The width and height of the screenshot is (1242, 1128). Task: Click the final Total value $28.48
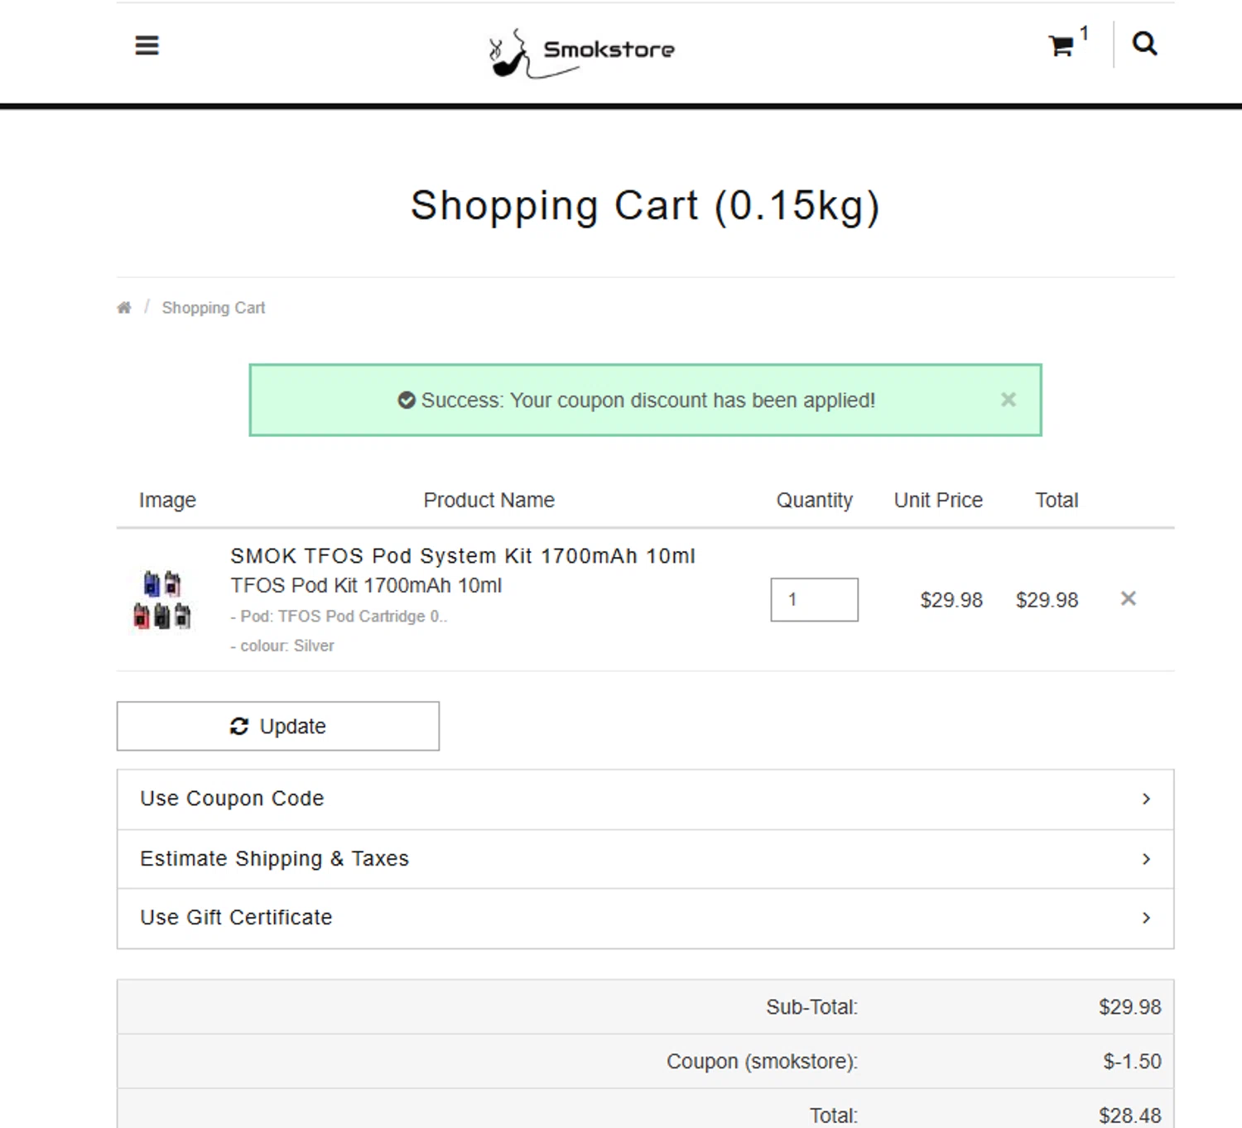(1129, 1116)
